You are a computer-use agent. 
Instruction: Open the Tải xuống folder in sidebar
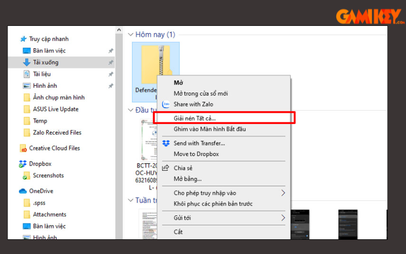pos(61,62)
